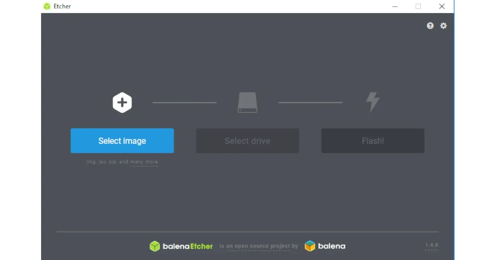Hit the Flash! button
Viewport: 496px width, 260px height.
(372, 141)
